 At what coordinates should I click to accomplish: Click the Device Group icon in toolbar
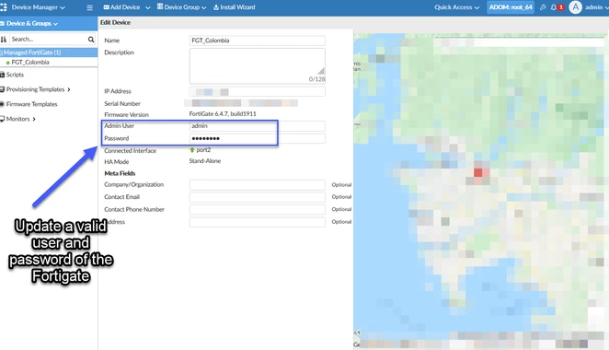[160, 6]
